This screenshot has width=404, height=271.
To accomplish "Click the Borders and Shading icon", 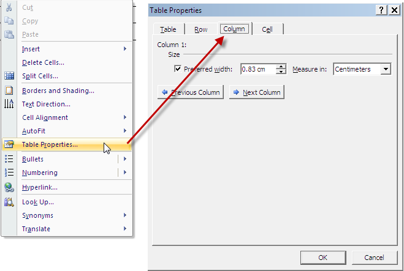I will [x=9, y=91].
